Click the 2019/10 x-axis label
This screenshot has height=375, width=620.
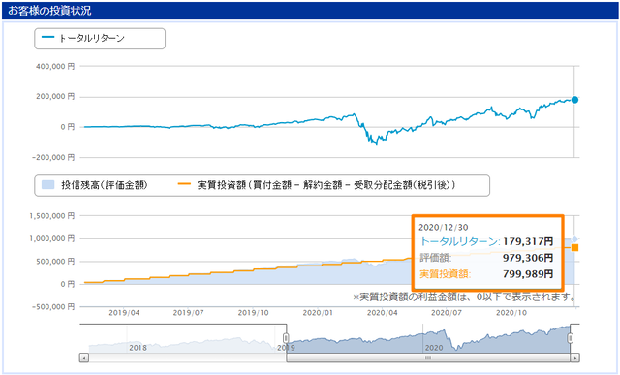click(254, 313)
